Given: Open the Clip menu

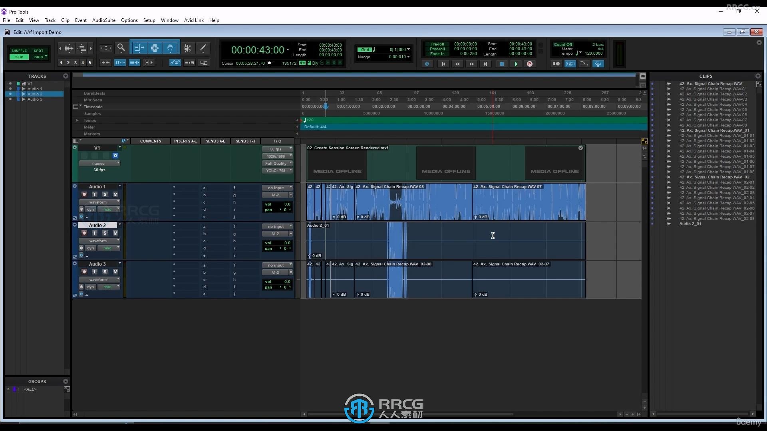Looking at the screenshot, I should pyautogui.click(x=65, y=20).
